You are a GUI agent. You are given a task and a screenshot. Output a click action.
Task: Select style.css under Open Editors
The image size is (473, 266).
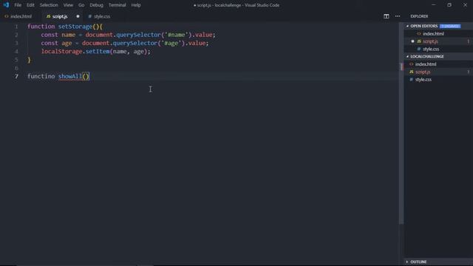point(431,49)
